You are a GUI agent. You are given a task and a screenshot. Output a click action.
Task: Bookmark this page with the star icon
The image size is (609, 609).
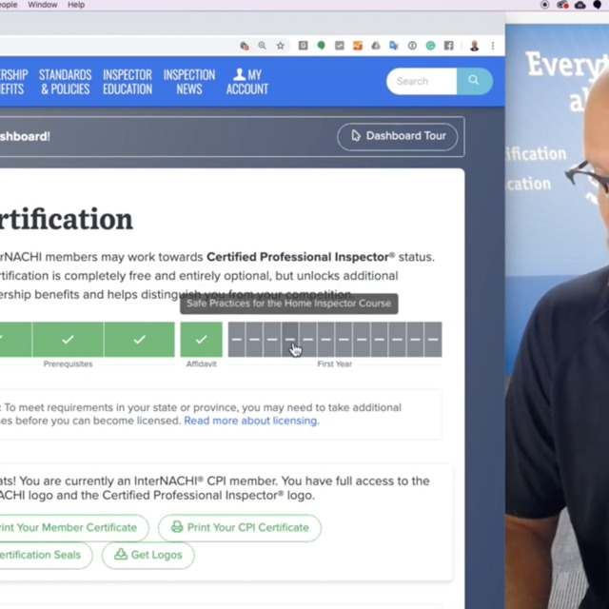(x=280, y=45)
